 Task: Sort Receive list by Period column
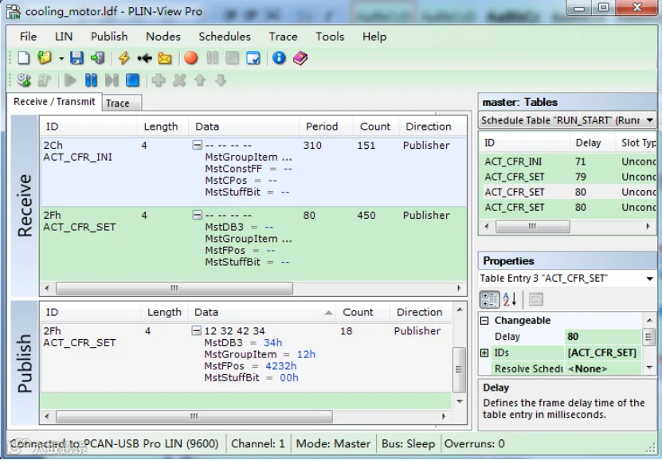click(326, 127)
